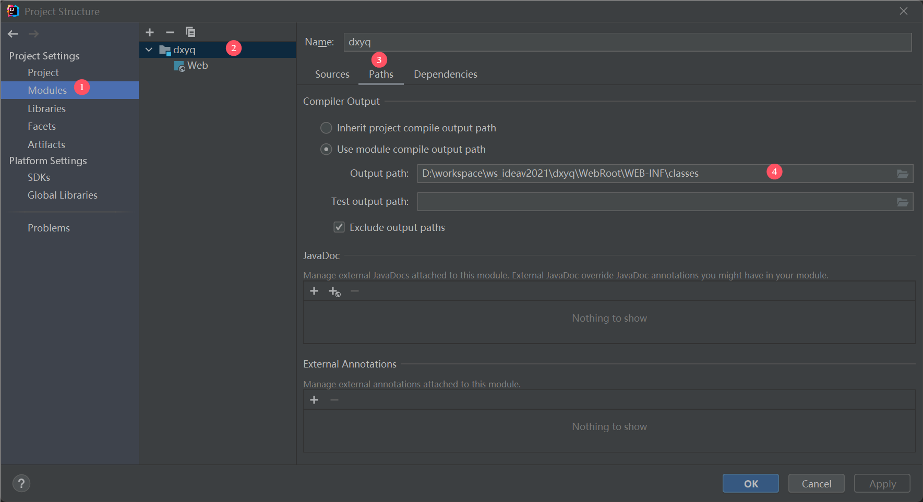Switch to the Sources tab

pyautogui.click(x=332, y=75)
